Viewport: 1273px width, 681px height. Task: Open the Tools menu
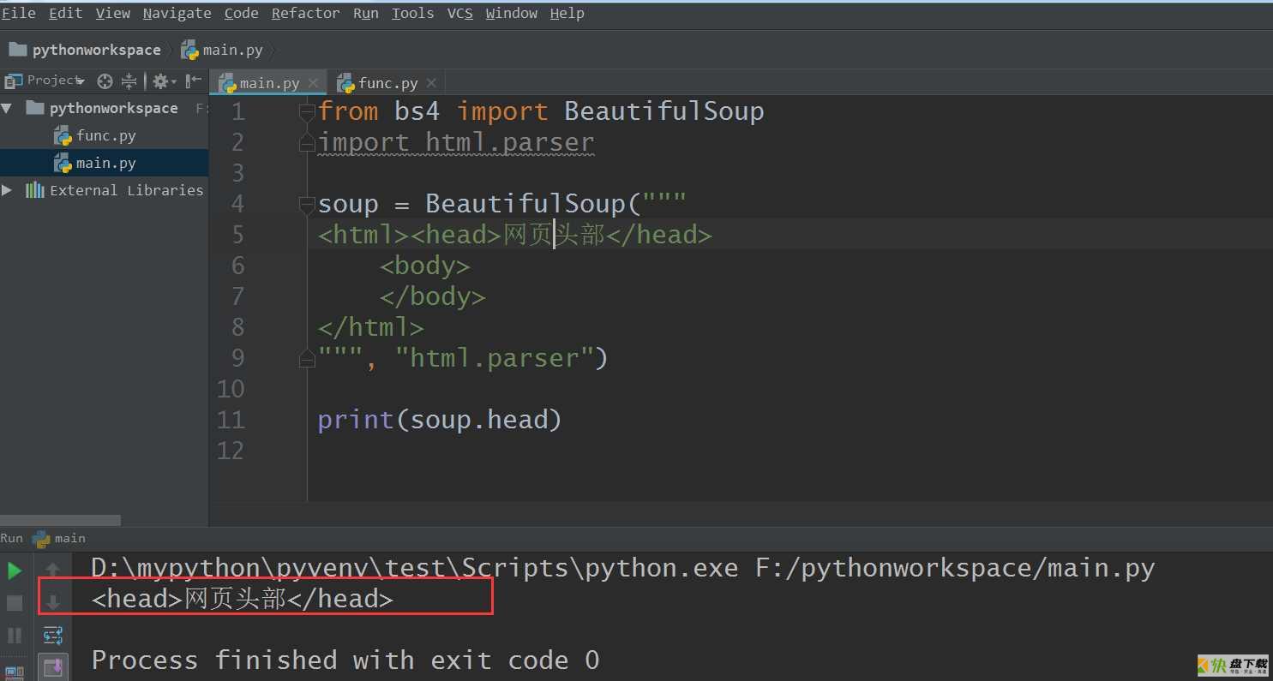(412, 13)
